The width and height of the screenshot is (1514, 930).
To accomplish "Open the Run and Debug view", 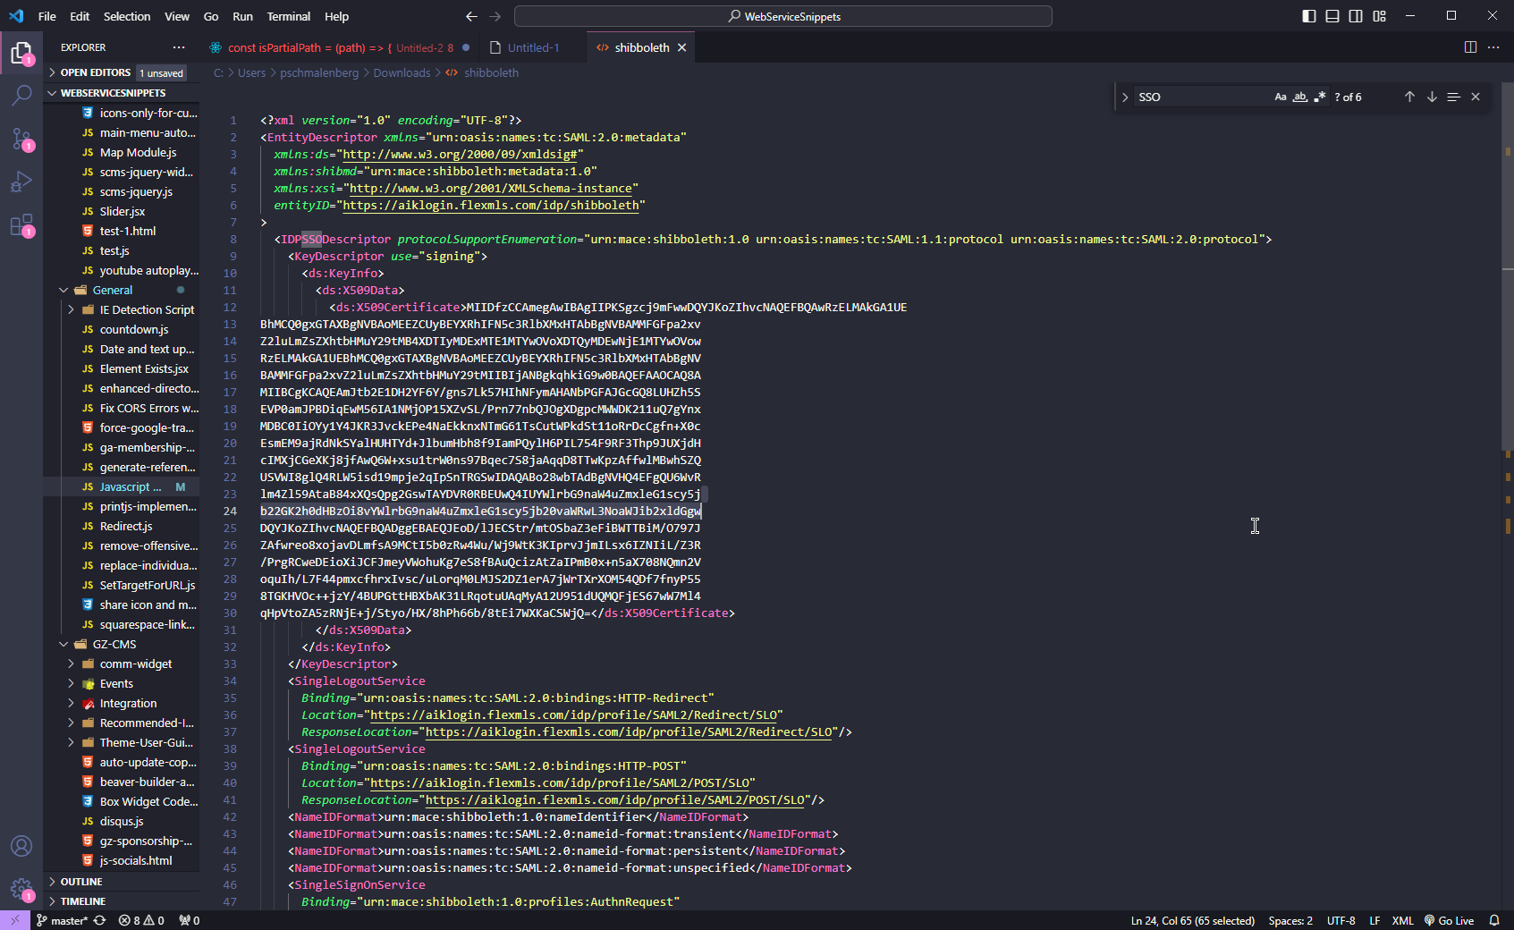I will click(x=21, y=182).
